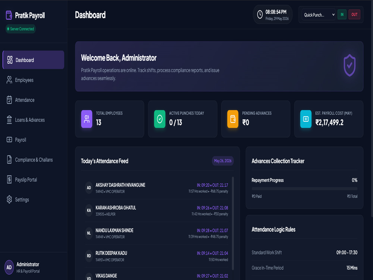This screenshot has width=373, height=280.
Task: Click the Pratik Payroll wallet logo icon
Action: pos(9,15)
